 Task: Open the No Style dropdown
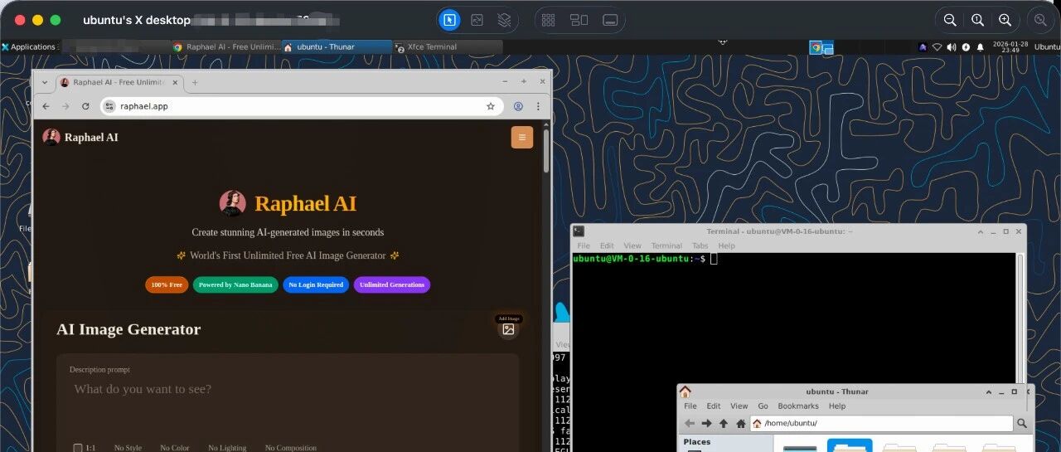point(128,448)
